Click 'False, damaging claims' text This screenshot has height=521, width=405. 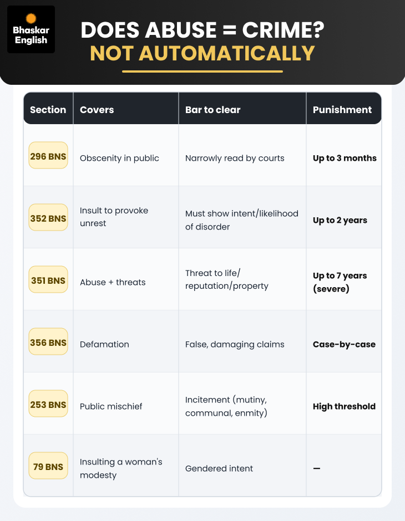point(235,344)
